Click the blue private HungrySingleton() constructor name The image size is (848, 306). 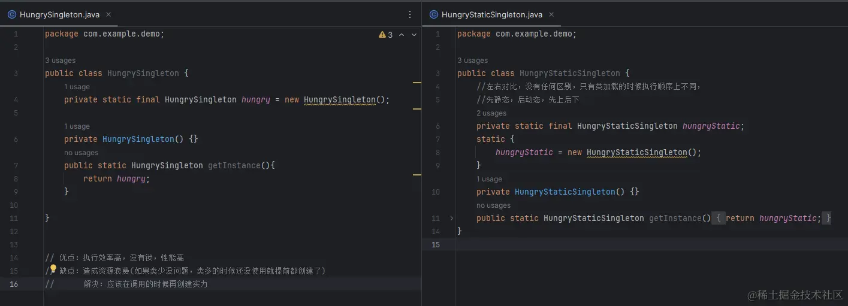[x=138, y=139]
